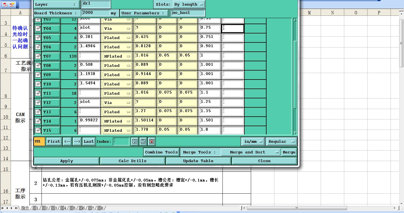The width and height of the screenshot is (404, 213).
Task: Open the T04 row Via type dropdown
Action: (x=118, y=28)
